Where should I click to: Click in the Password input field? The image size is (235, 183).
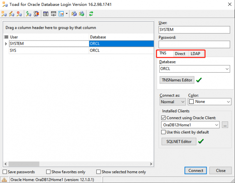click(x=194, y=44)
